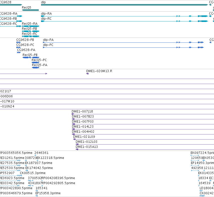Screen dimensions: 214x197
Task: Click the dlp-PC protein label
Action: 48,45
